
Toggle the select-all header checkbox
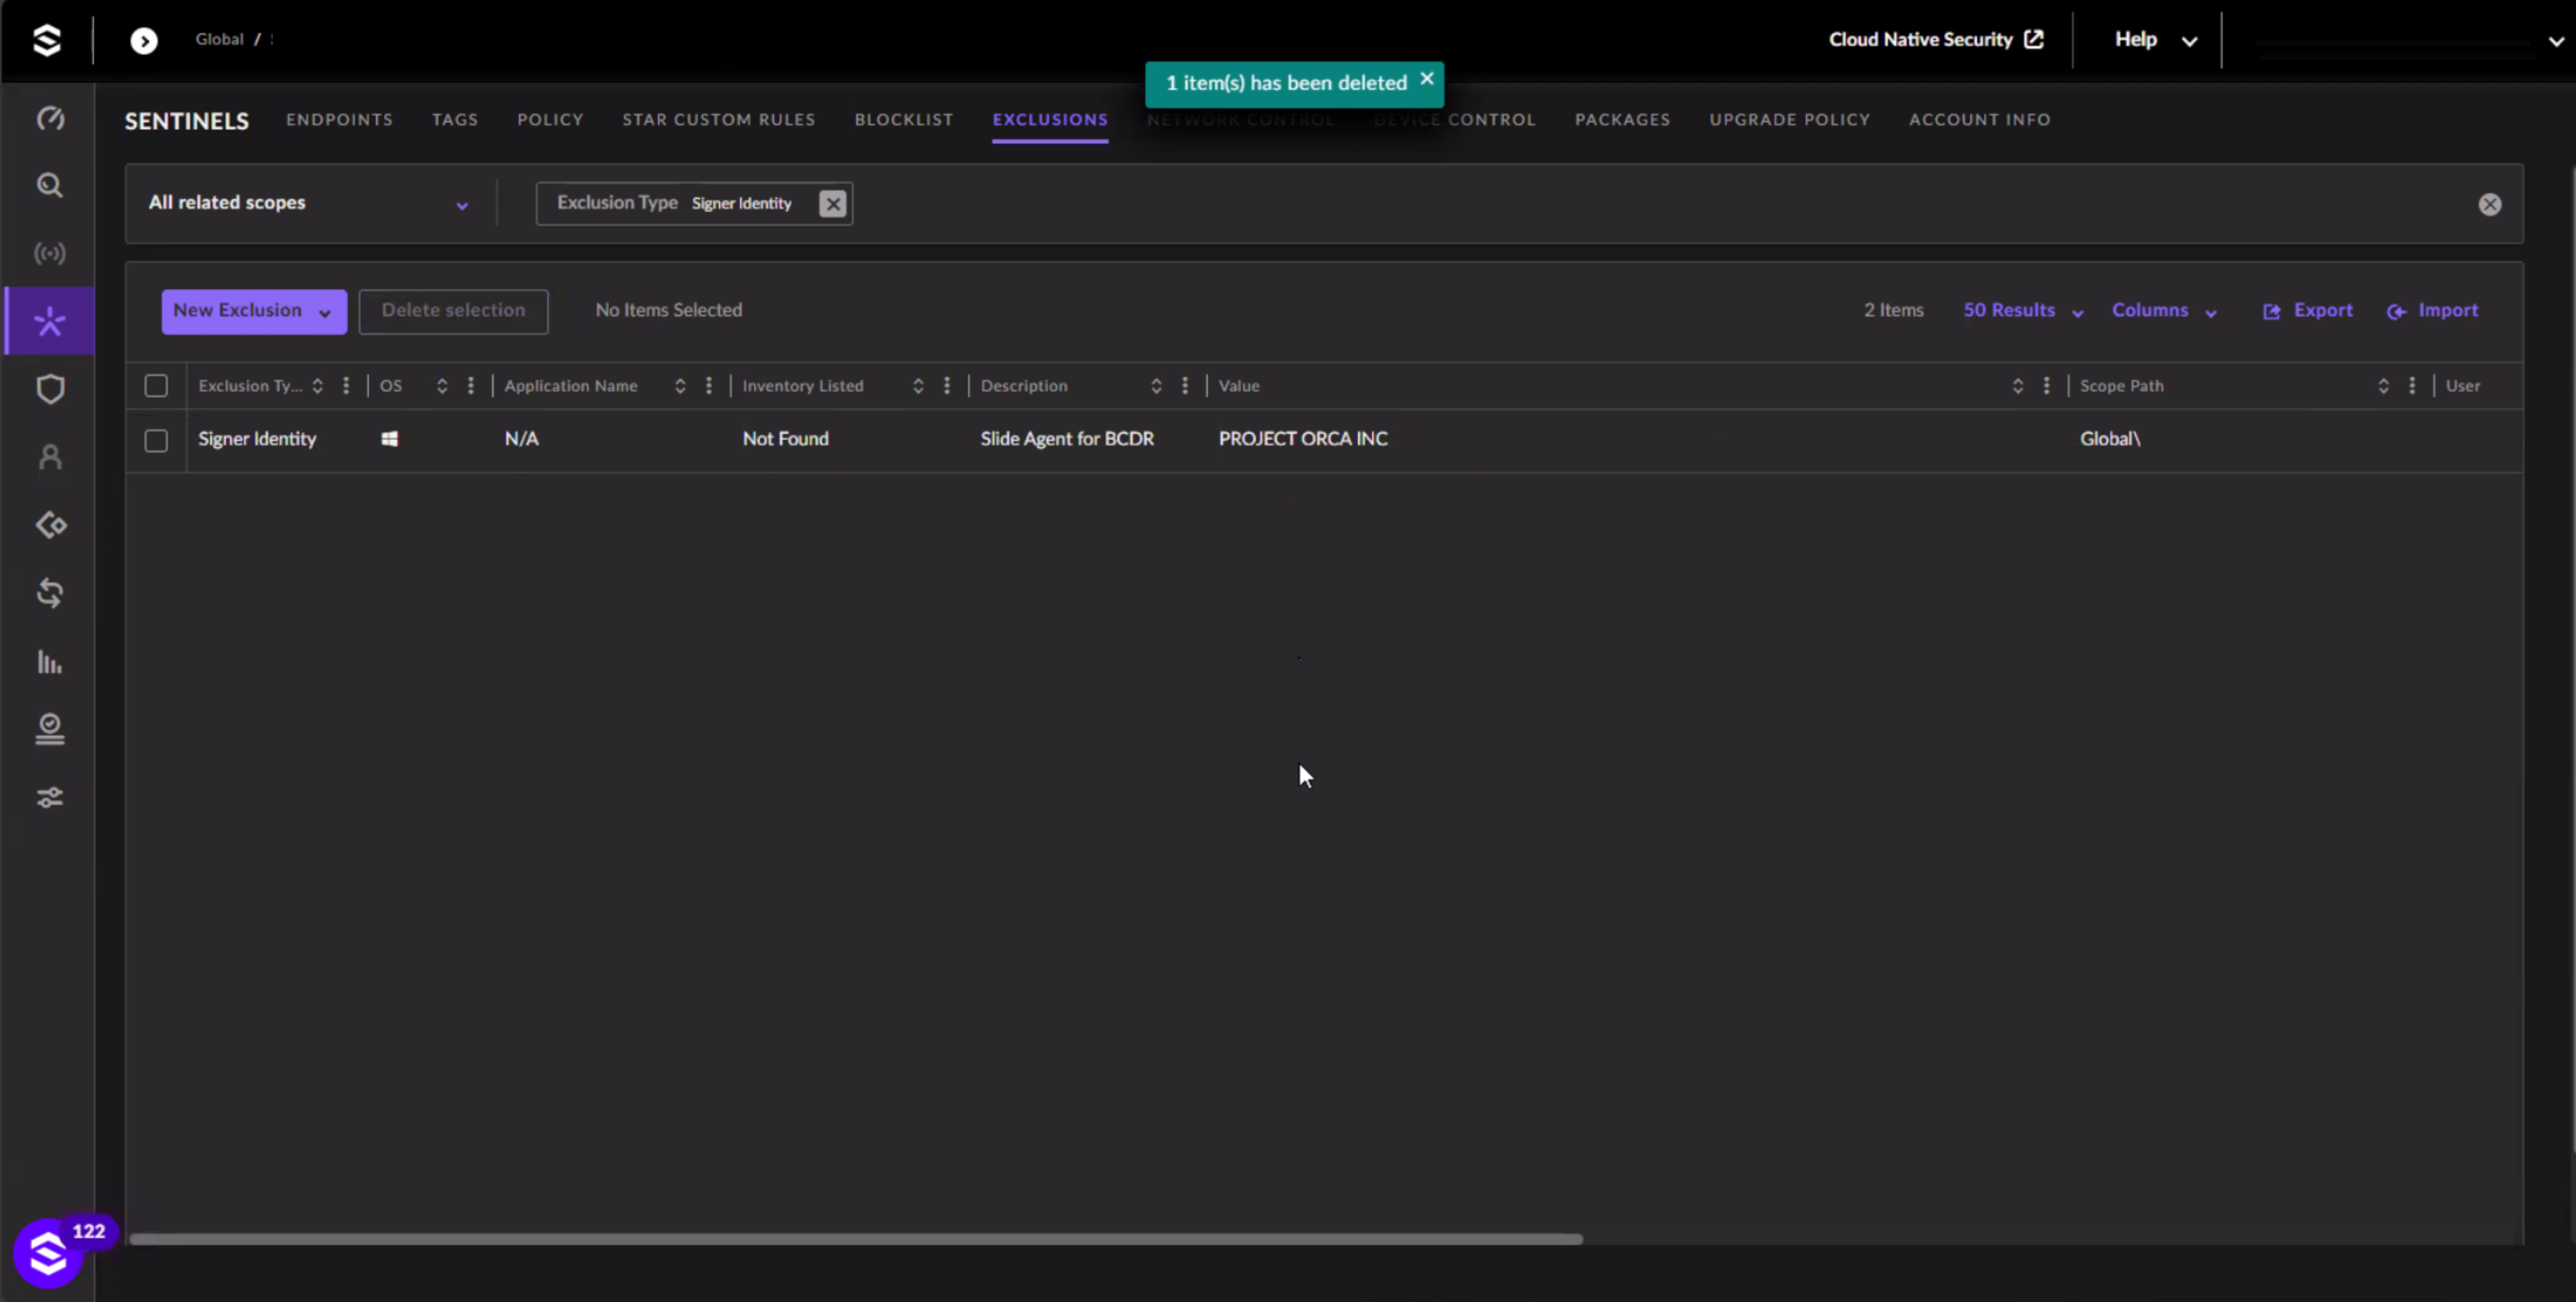156,386
